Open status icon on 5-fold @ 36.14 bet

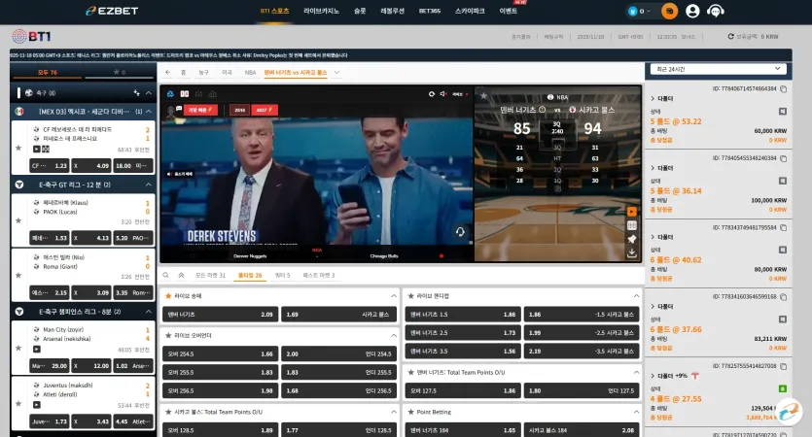[x=783, y=181]
